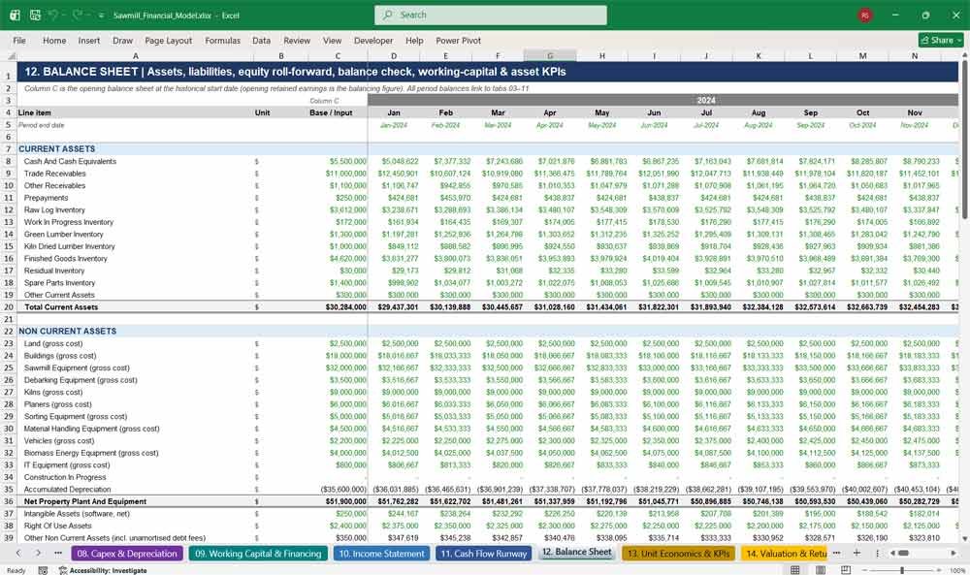Select the 'Total Current Assets' cell
The height and width of the screenshot is (575, 970).
point(136,307)
